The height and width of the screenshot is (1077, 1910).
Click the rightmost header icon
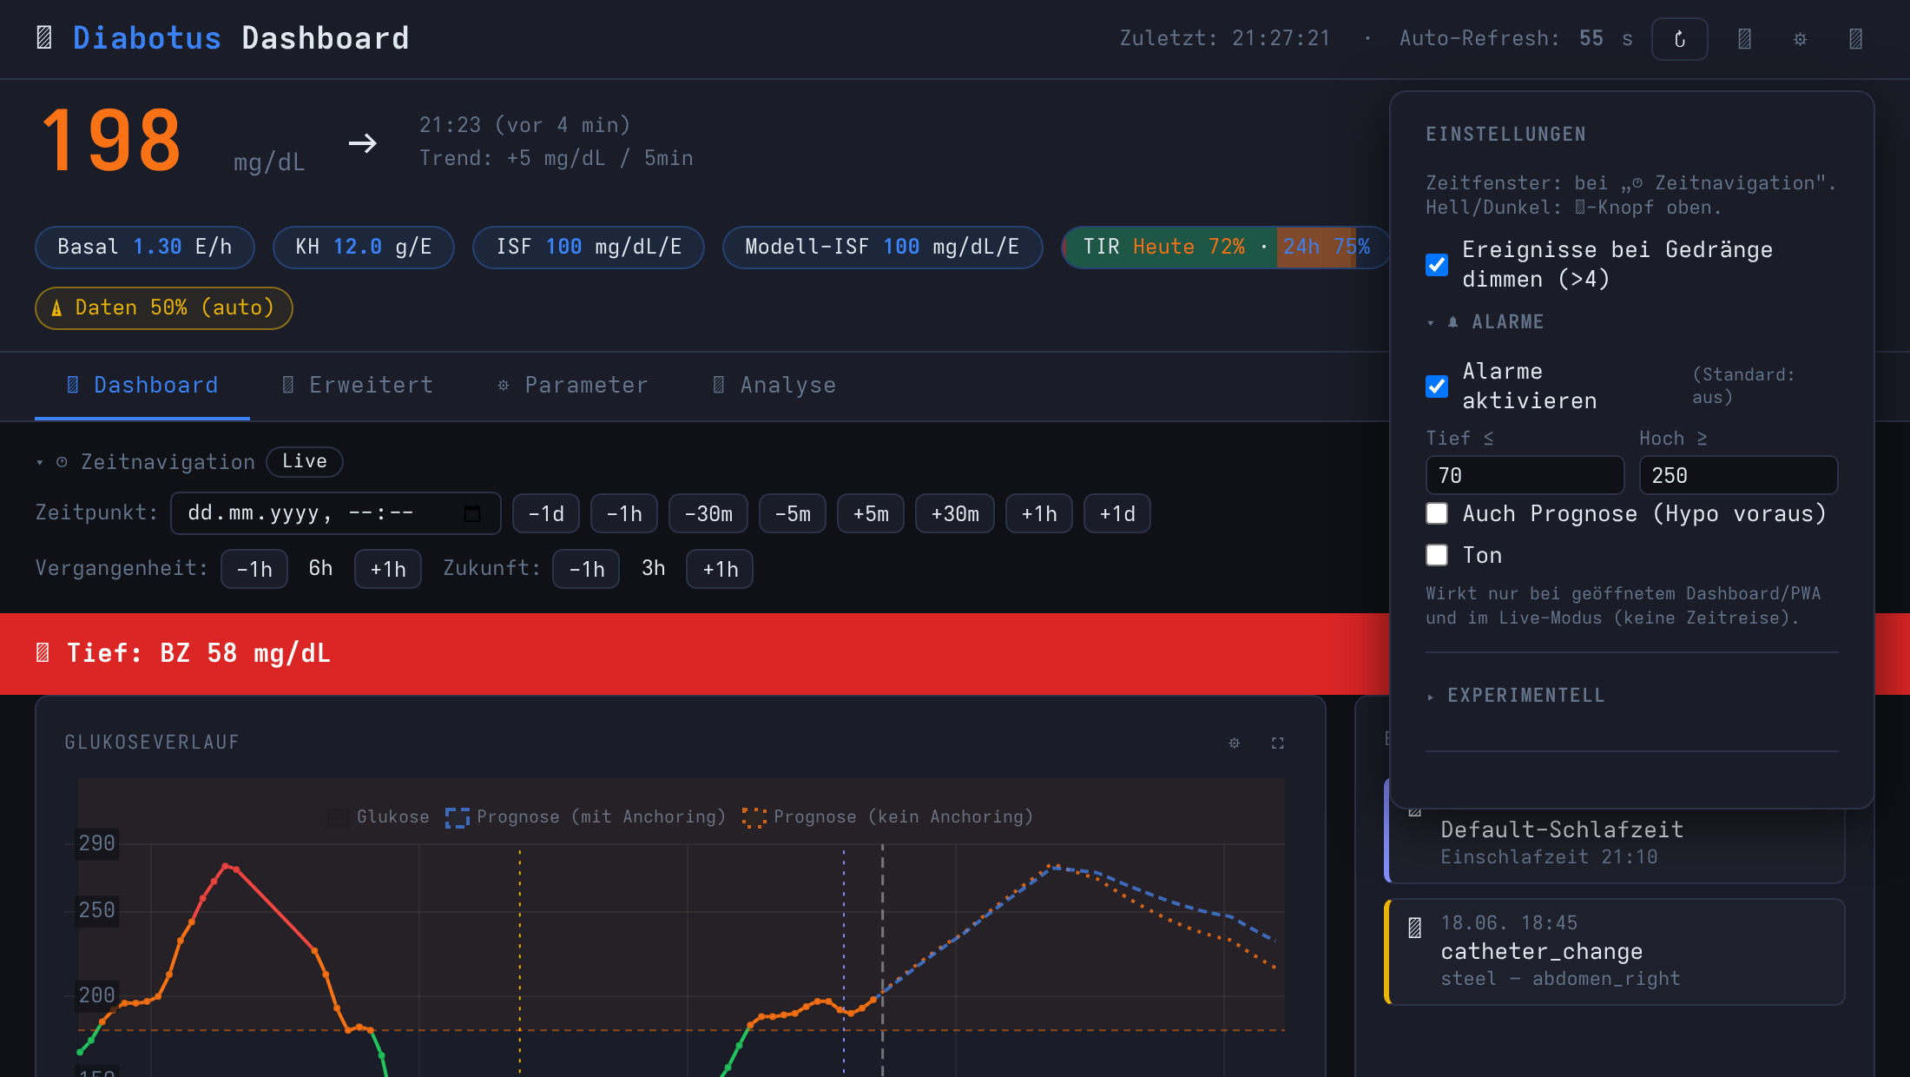(x=1855, y=39)
